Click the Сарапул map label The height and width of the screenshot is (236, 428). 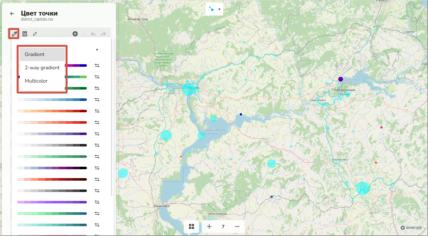click(x=410, y=32)
